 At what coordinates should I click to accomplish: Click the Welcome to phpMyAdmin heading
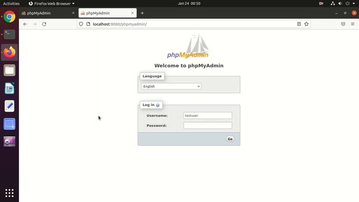click(x=189, y=66)
